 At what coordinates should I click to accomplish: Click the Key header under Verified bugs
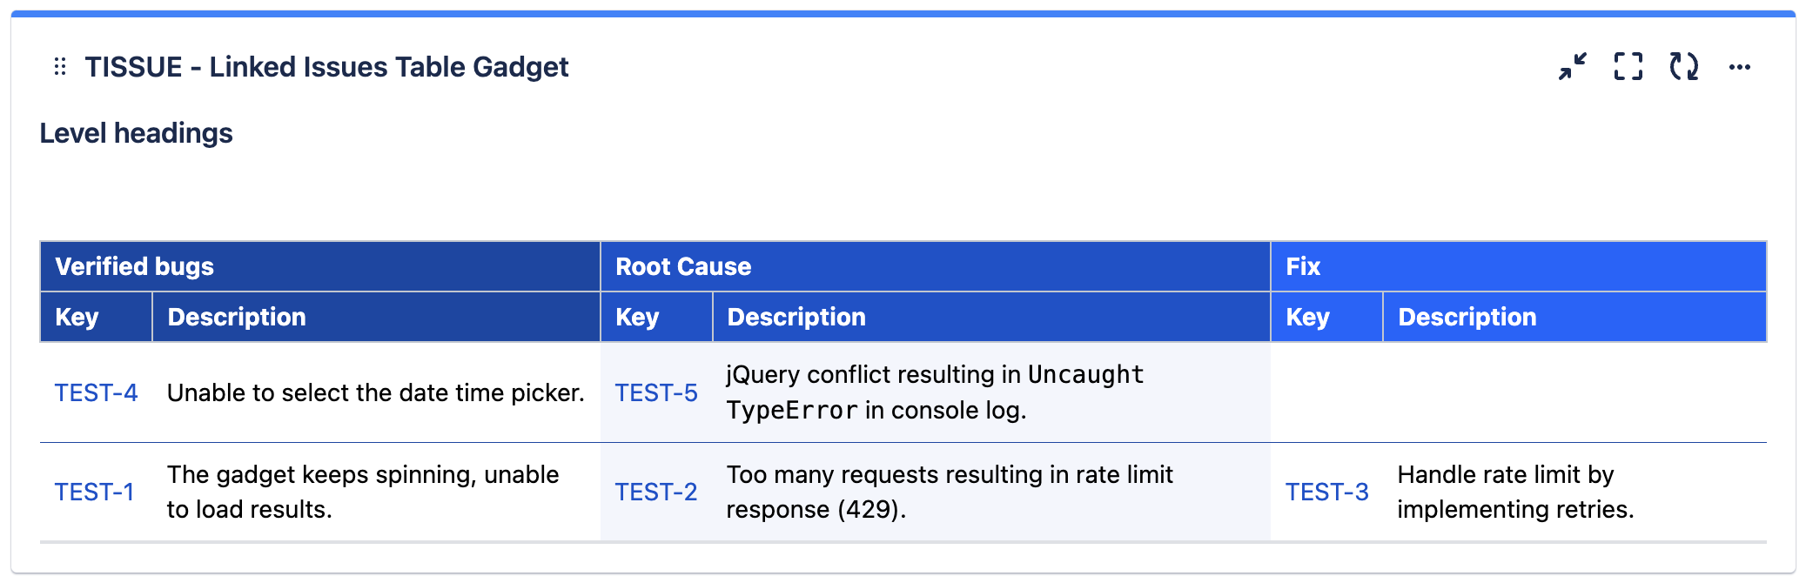click(x=77, y=317)
